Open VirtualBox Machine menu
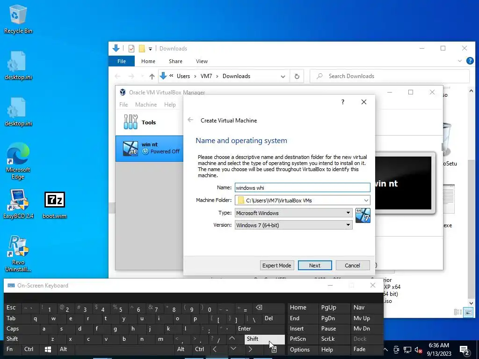 [146, 105]
